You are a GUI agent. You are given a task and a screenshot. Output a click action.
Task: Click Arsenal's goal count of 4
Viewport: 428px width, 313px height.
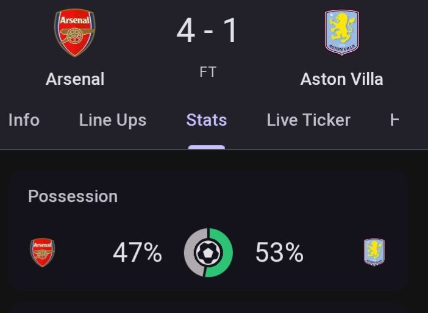[x=185, y=31]
